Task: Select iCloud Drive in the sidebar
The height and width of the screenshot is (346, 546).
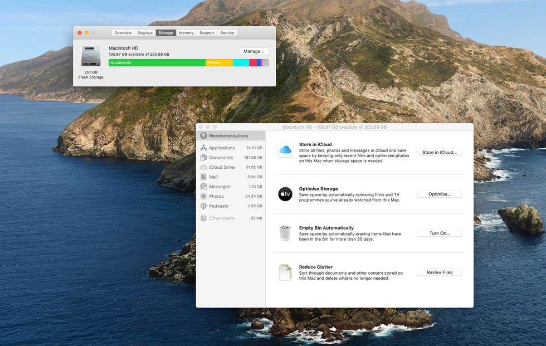Action: tap(221, 167)
